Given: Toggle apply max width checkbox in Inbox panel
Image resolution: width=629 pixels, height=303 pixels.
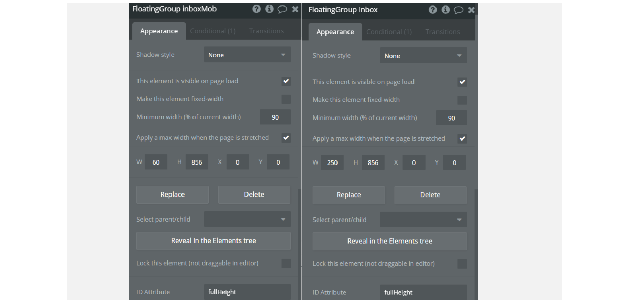Looking at the screenshot, I should tap(462, 138).
